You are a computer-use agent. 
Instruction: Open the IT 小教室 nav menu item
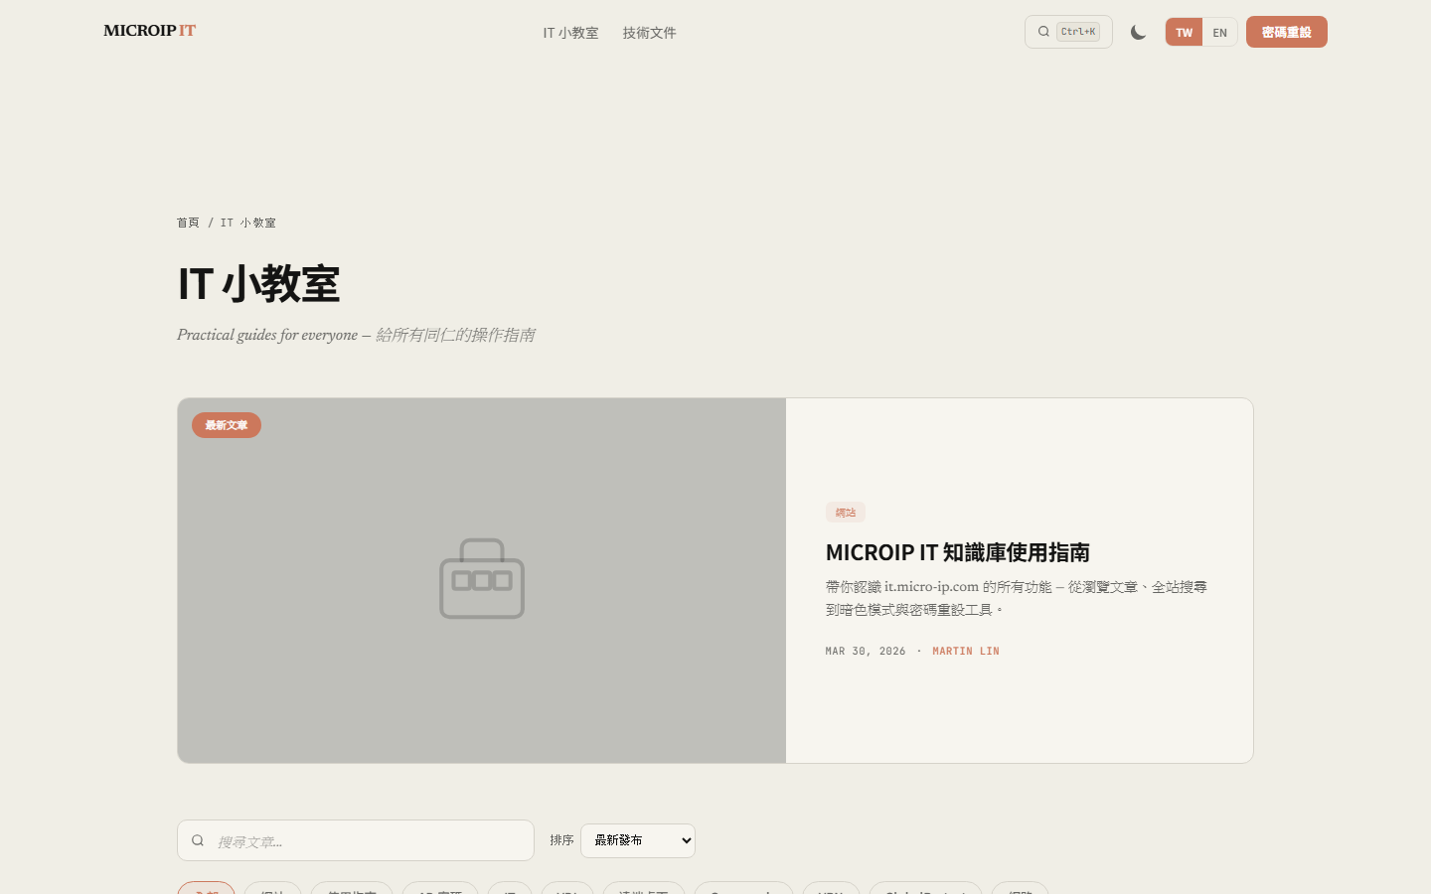click(x=570, y=33)
